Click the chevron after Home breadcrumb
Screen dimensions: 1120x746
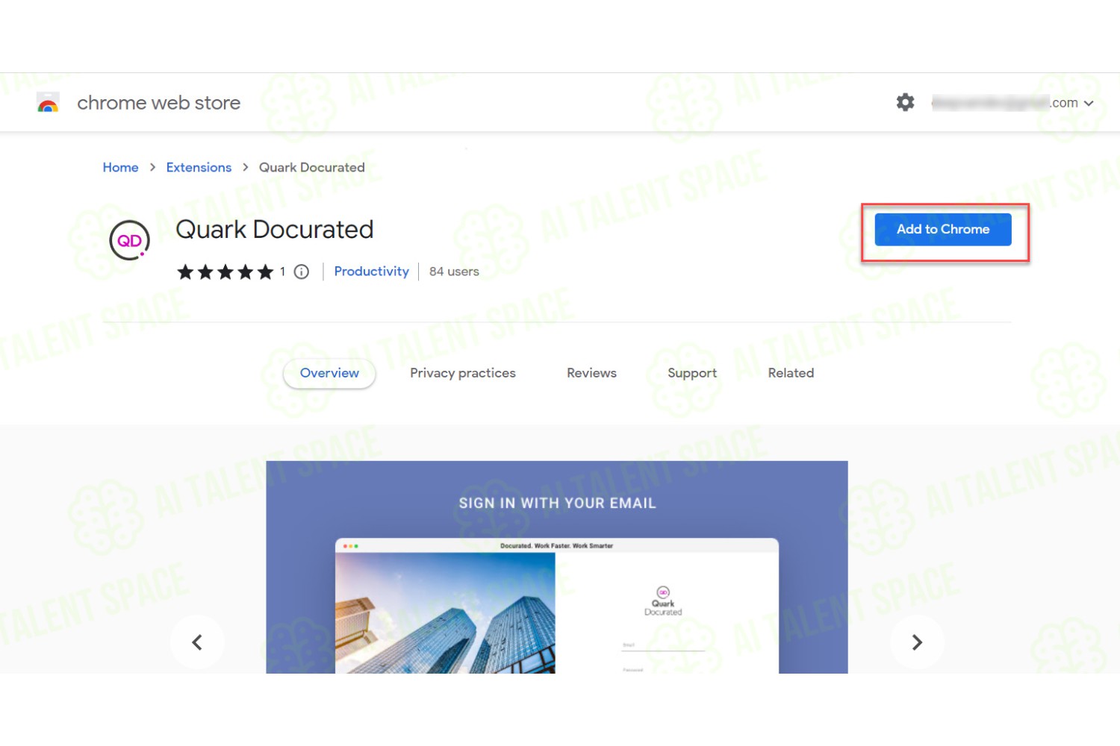152,167
